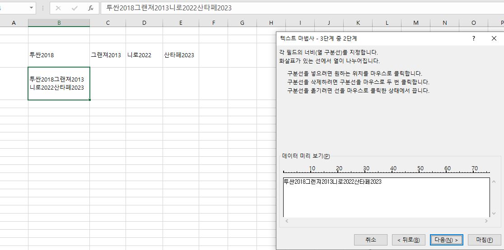Screen dimensions: 504x250
Task: Click the preview horizontal scroll right arrow
Action: [x=486, y=221]
